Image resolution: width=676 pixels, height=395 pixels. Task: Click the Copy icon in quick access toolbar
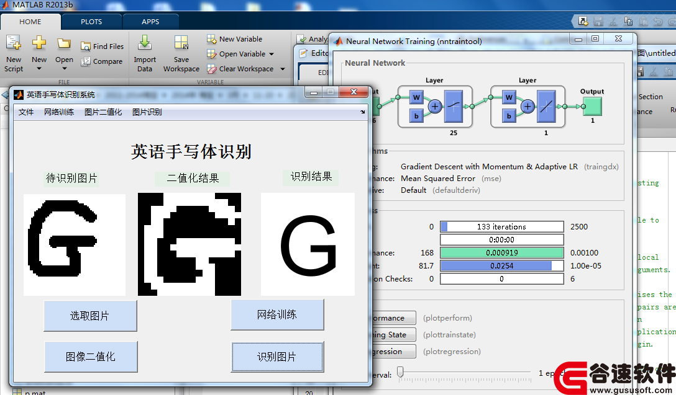[x=628, y=21]
